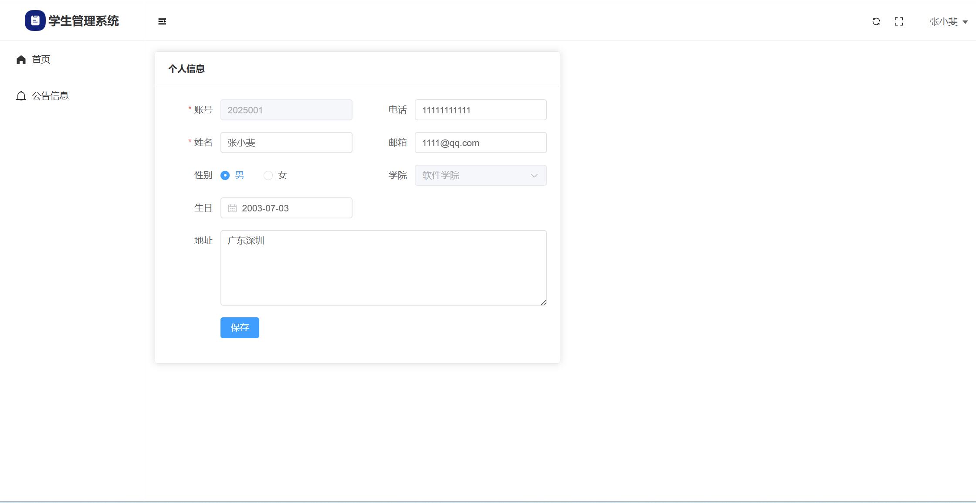Image resolution: width=976 pixels, height=503 pixels.
Task: Open the 首页 menu item
Action: coord(41,59)
